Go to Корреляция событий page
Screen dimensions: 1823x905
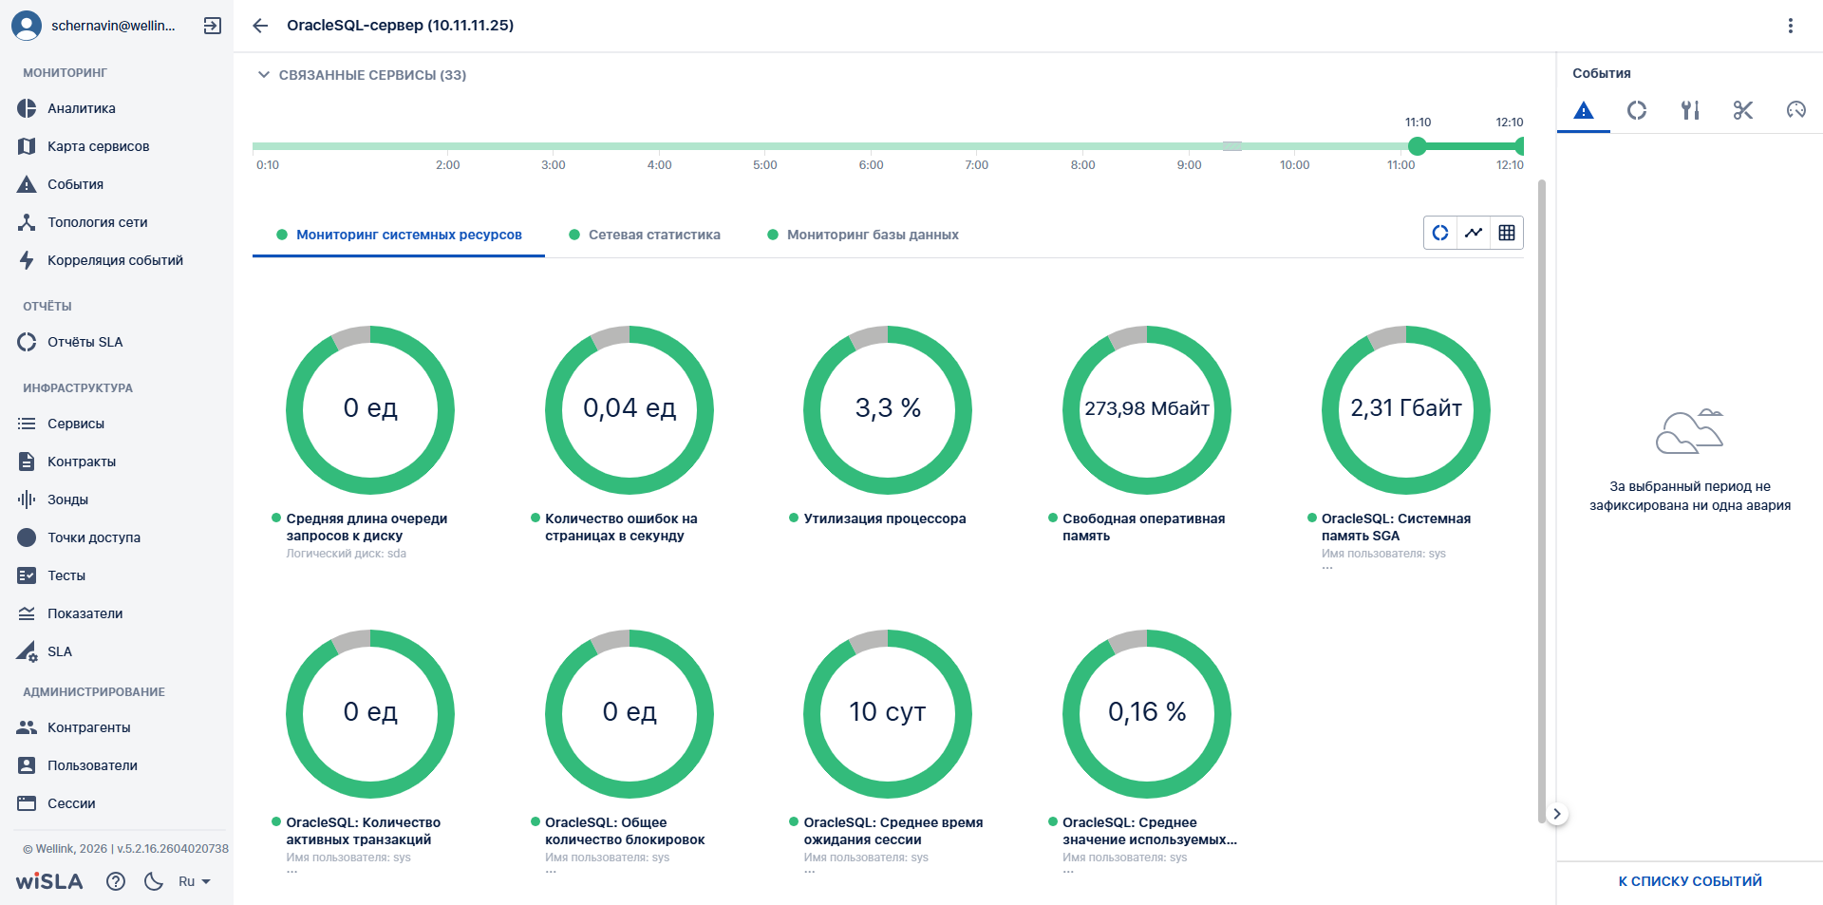point(117,260)
